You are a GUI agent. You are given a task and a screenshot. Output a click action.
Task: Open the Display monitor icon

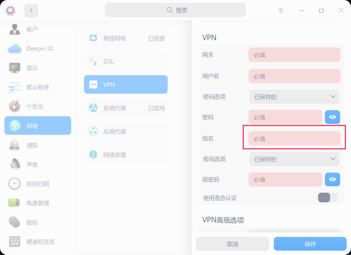(14, 68)
